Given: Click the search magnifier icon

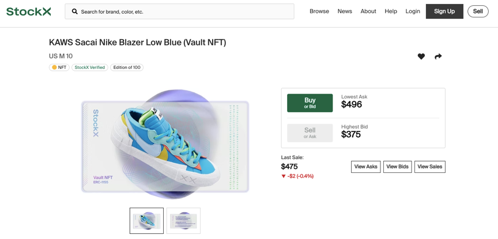Looking at the screenshot, I should [75, 11].
